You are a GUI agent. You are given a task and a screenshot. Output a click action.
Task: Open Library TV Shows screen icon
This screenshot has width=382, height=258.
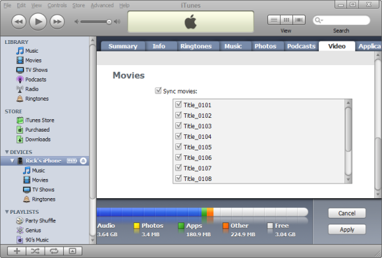point(20,70)
